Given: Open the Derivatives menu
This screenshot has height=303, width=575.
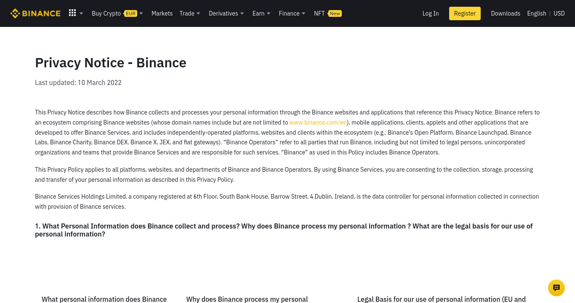Looking at the screenshot, I should pyautogui.click(x=224, y=13).
